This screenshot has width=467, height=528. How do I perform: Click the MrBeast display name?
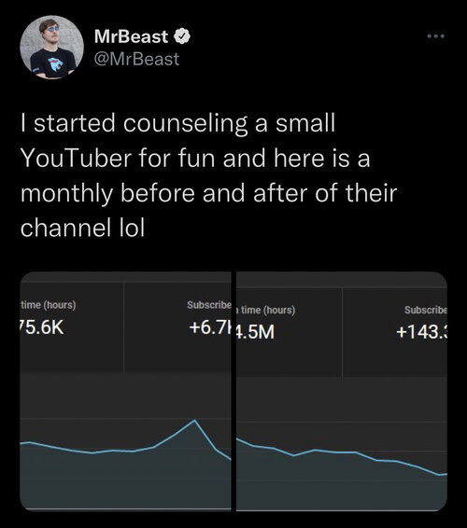click(131, 36)
